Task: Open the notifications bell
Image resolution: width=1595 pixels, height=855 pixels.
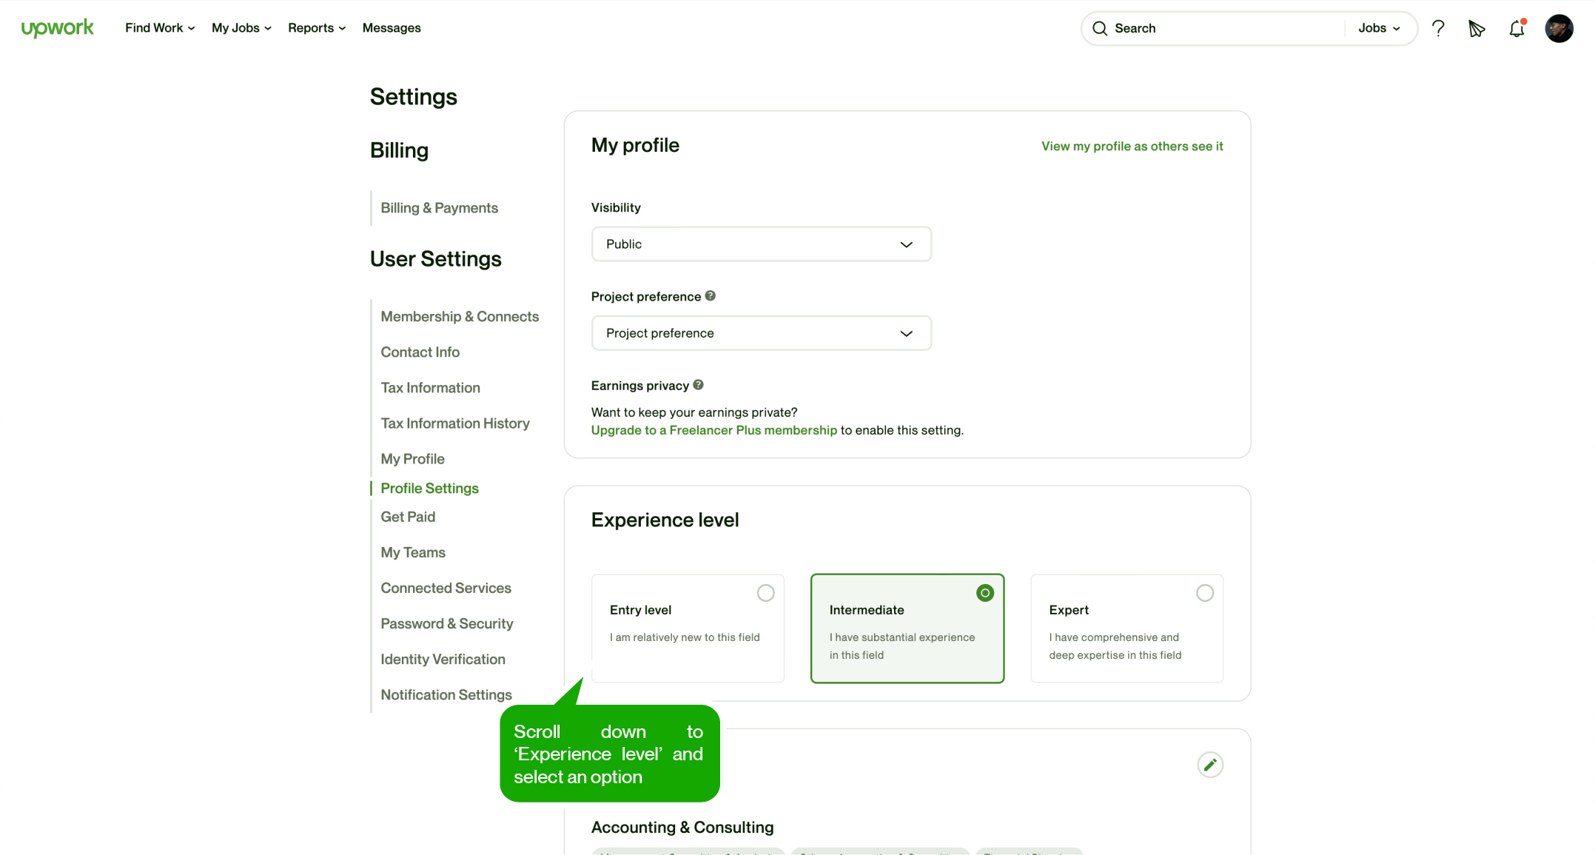Action: [1517, 28]
